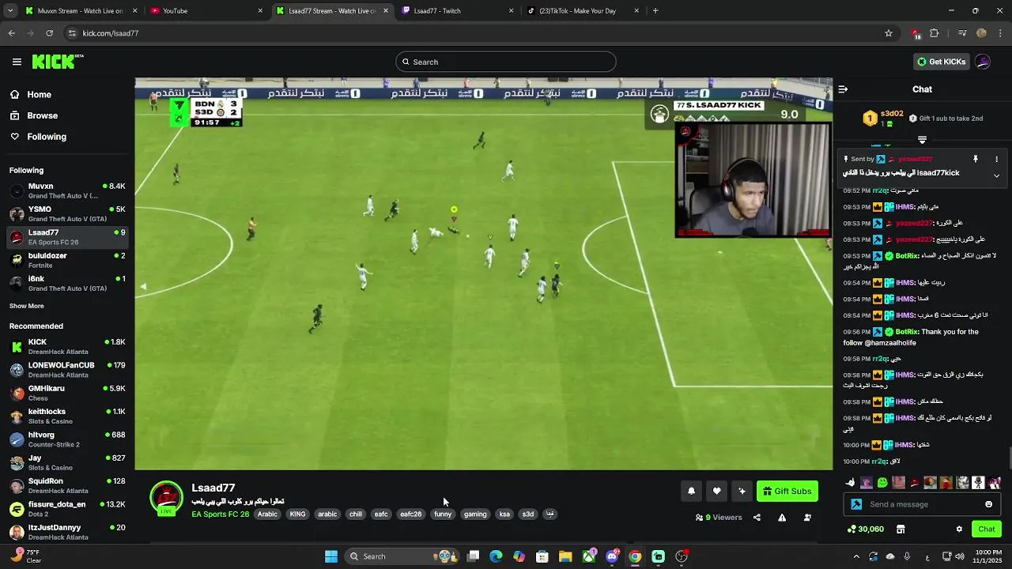Select the chill tag
This screenshot has height=569, width=1012.
click(x=356, y=514)
